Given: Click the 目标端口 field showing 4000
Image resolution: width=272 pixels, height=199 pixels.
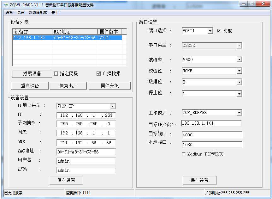Looking at the screenshot, I should [x=212, y=135].
